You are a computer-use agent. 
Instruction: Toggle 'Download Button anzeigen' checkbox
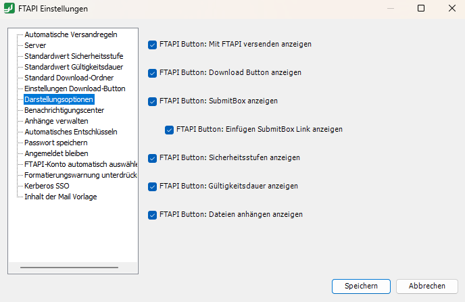[153, 73]
